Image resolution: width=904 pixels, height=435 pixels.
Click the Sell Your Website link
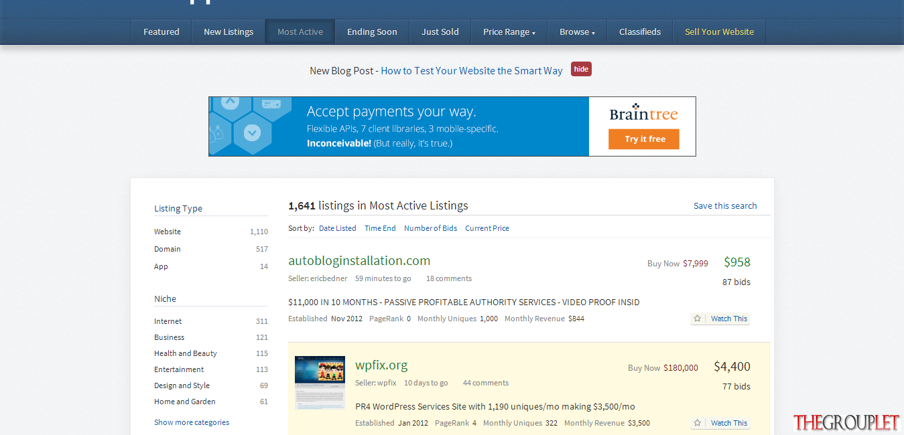(x=719, y=31)
